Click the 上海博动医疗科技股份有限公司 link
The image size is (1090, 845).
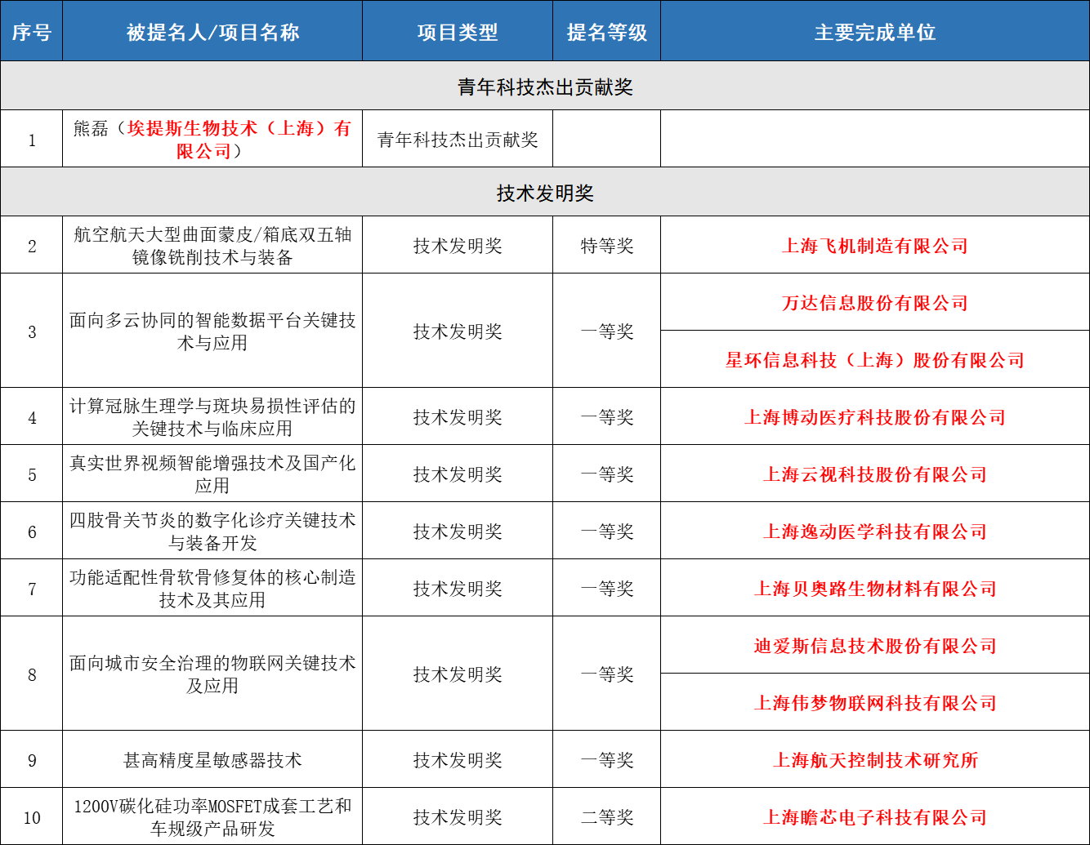tap(874, 417)
